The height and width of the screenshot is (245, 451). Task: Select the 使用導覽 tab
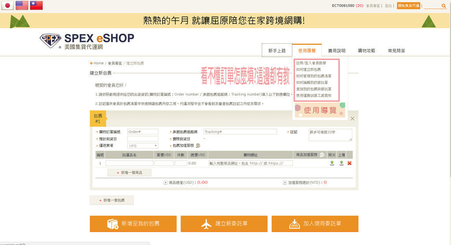coord(307,51)
